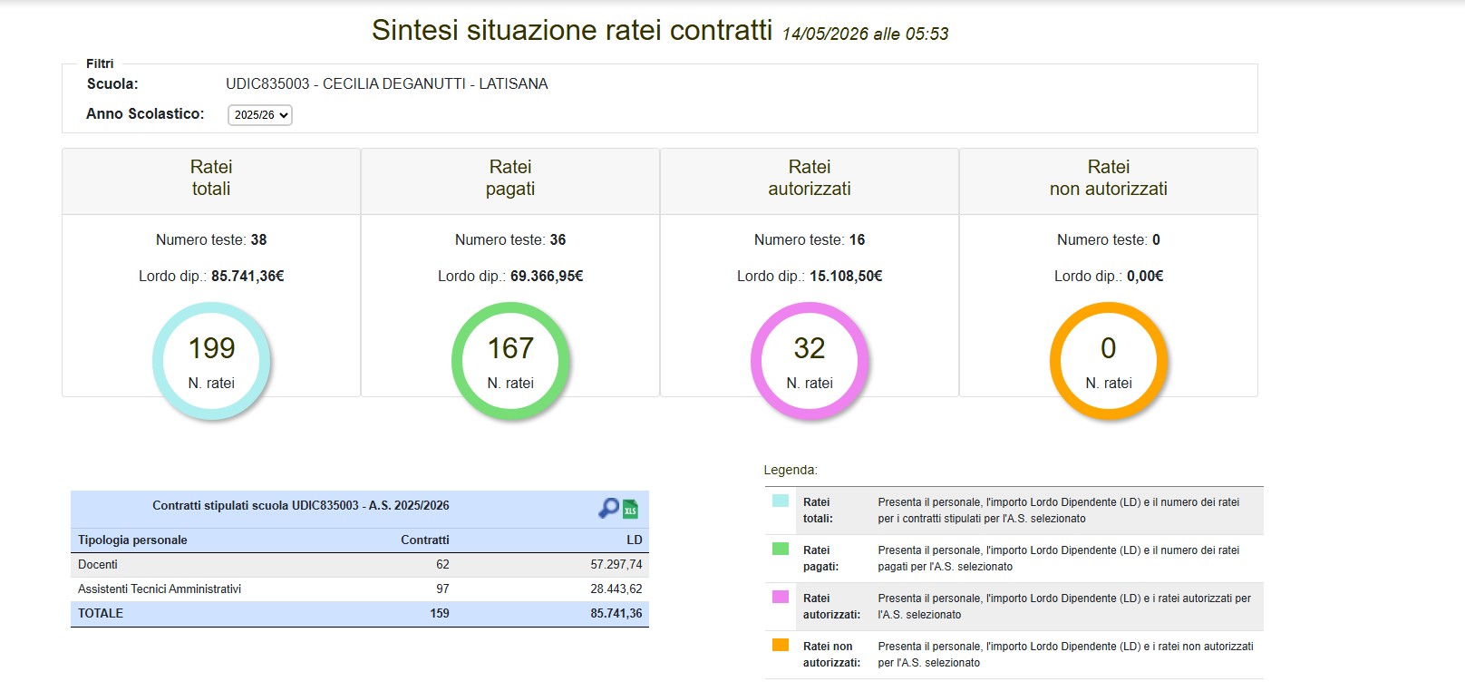Click the green Ratei pagati legend swatch
1465x691 pixels.
781,549
